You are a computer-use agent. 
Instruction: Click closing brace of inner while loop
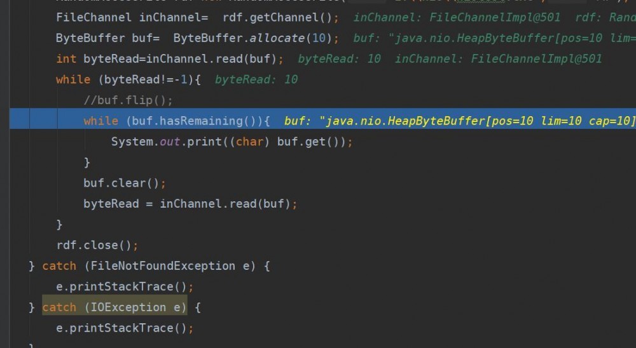pos(86,163)
